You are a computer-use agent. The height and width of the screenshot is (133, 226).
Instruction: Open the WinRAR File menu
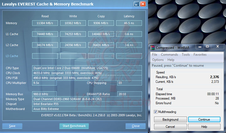[x=154, y=55]
